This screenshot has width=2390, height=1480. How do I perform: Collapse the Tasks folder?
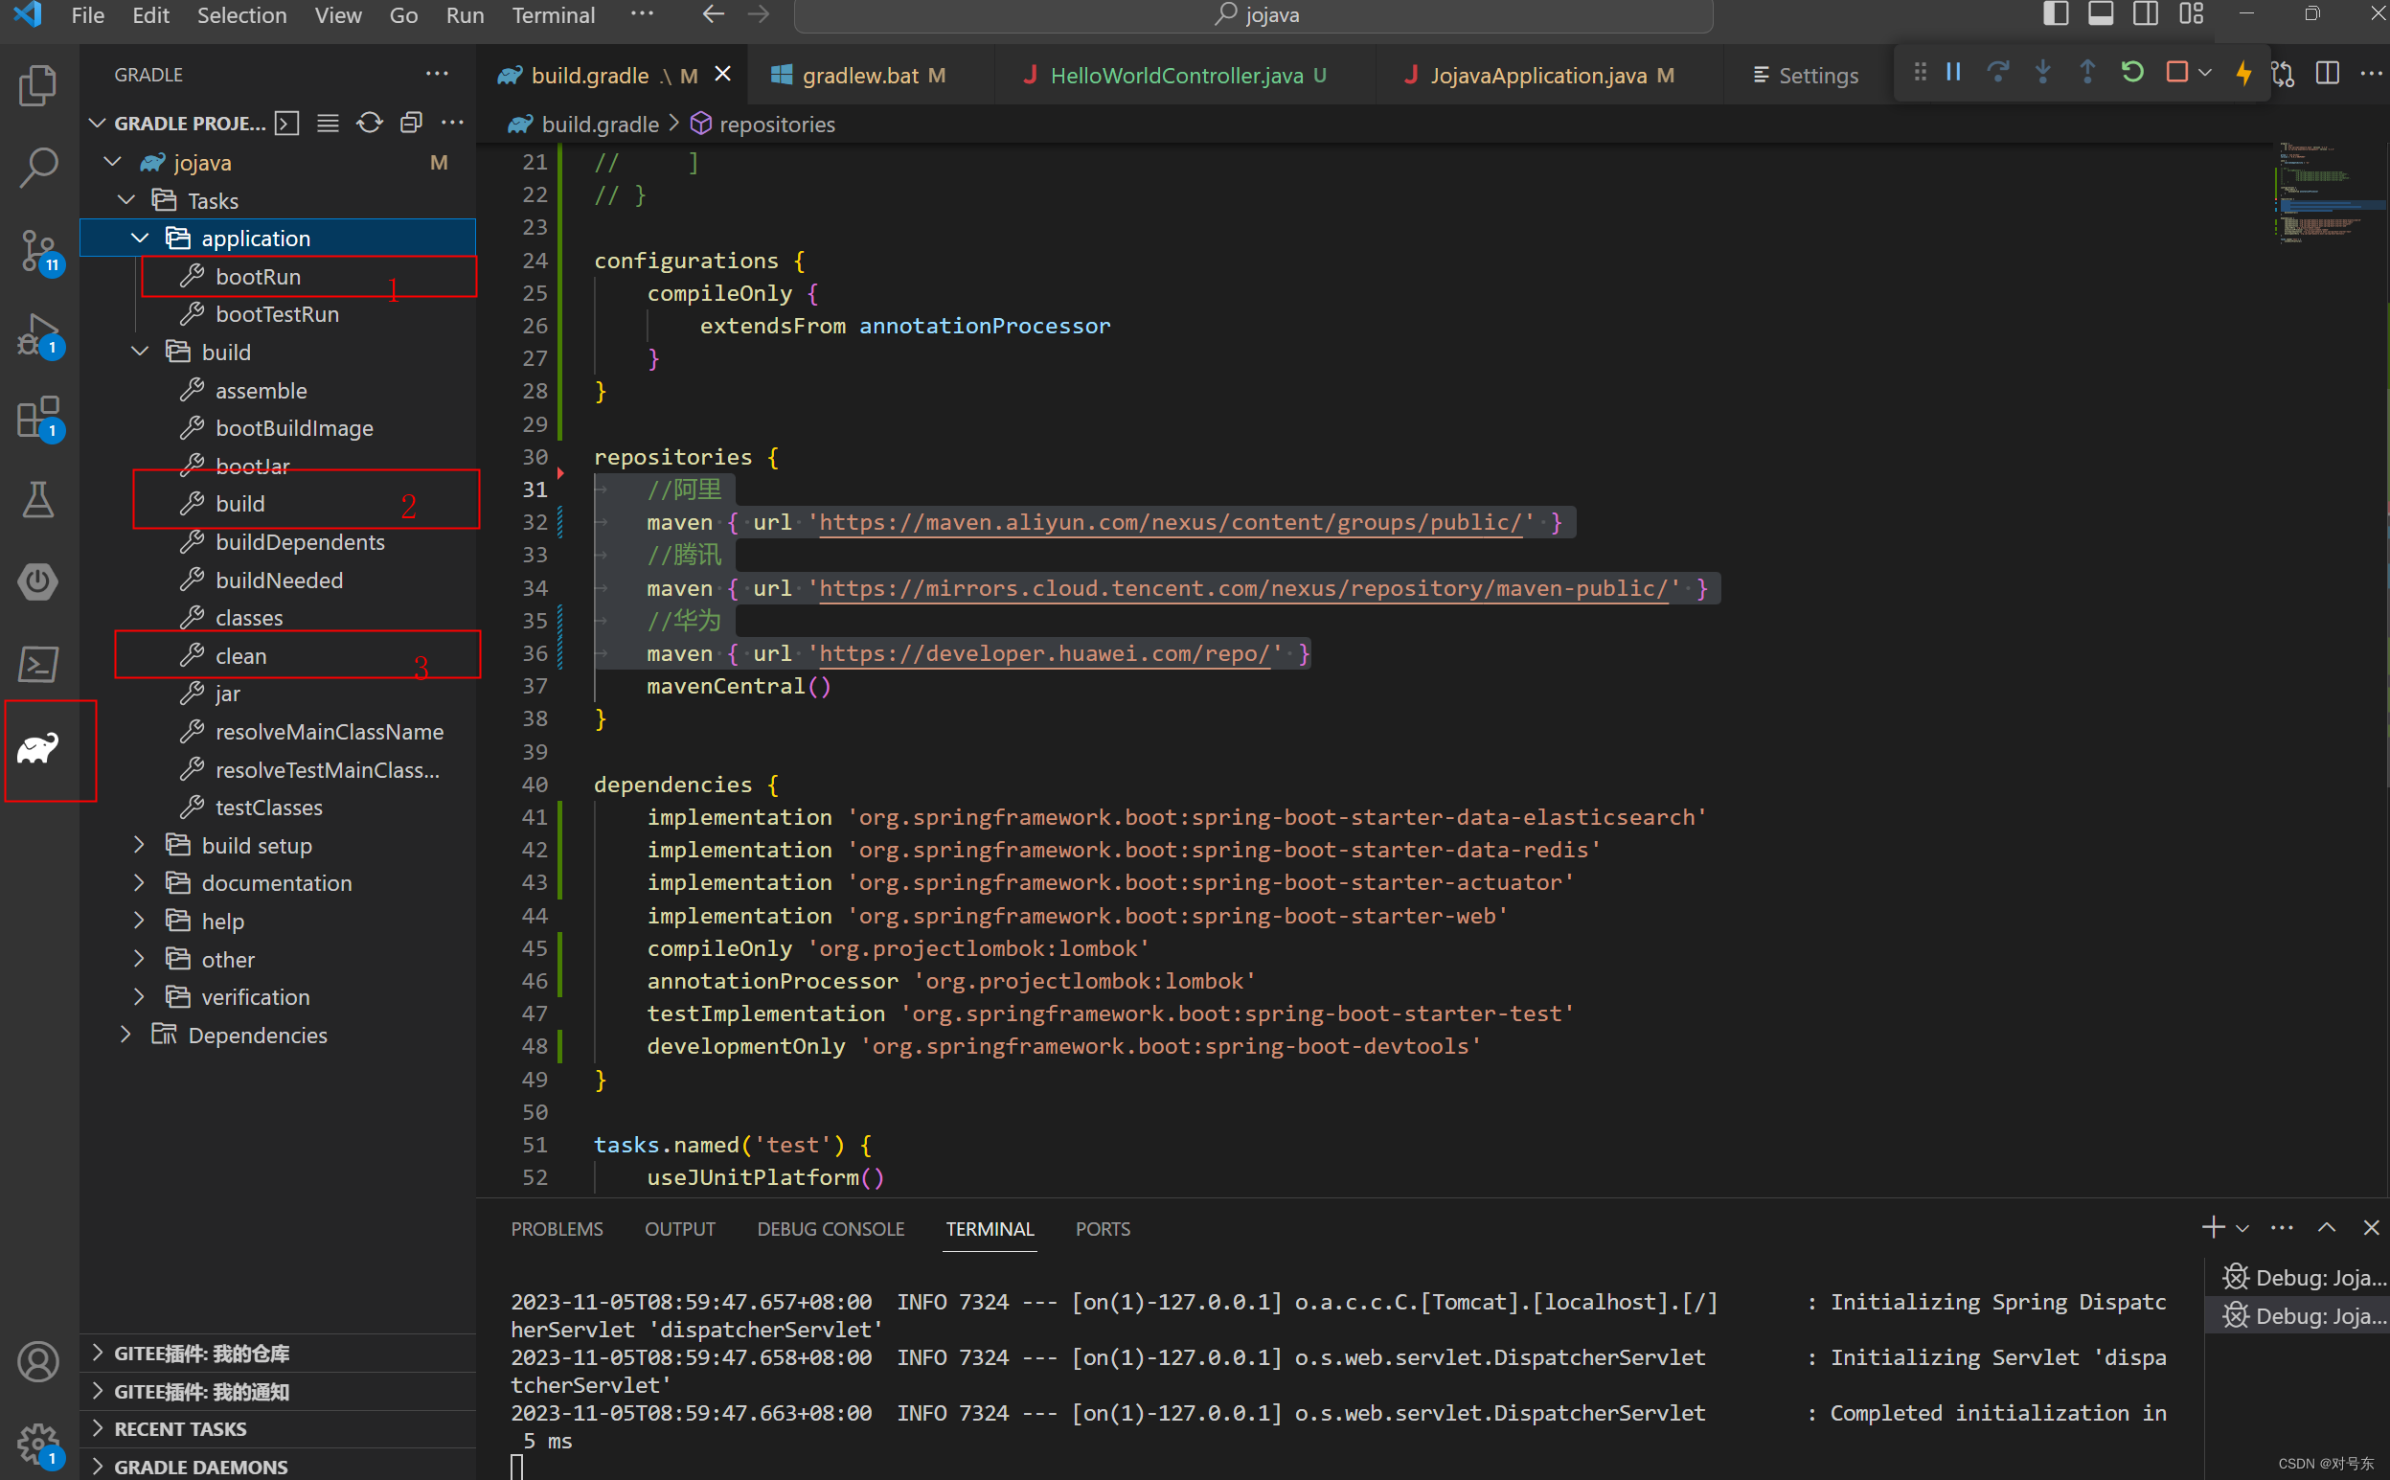click(x=126, y=199)
